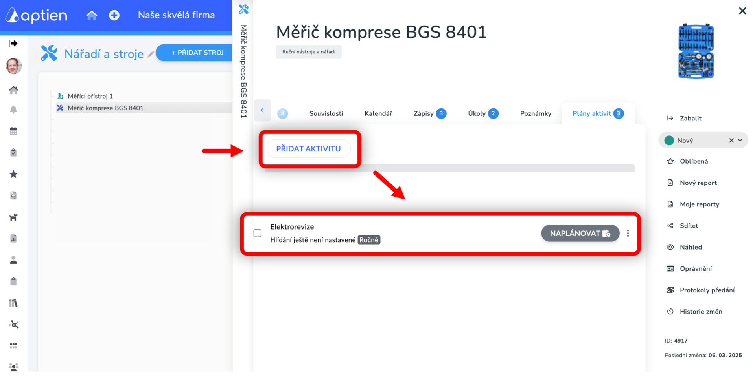Click the PŘIDAT AKTIVITU button

point(308,149)
